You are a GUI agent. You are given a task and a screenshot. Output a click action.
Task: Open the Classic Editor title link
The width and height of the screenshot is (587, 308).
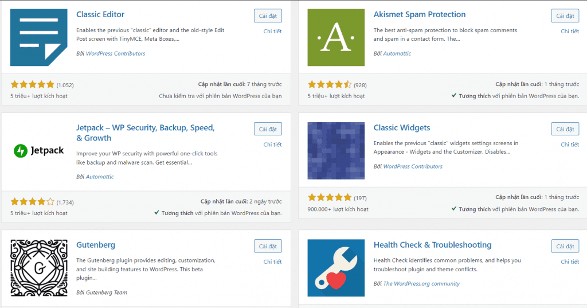coord(100,14)
